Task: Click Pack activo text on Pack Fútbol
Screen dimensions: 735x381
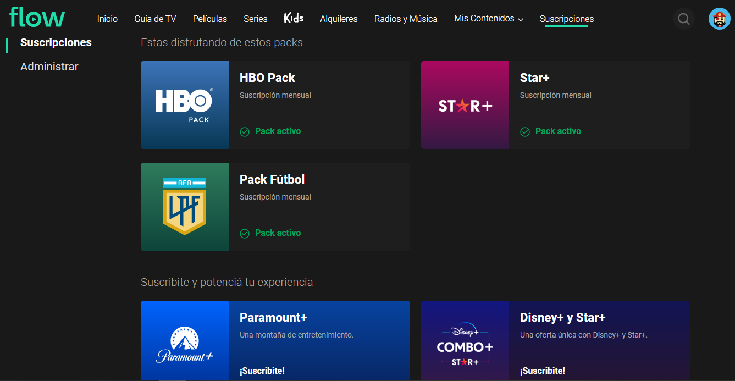Action: (278, 233)
